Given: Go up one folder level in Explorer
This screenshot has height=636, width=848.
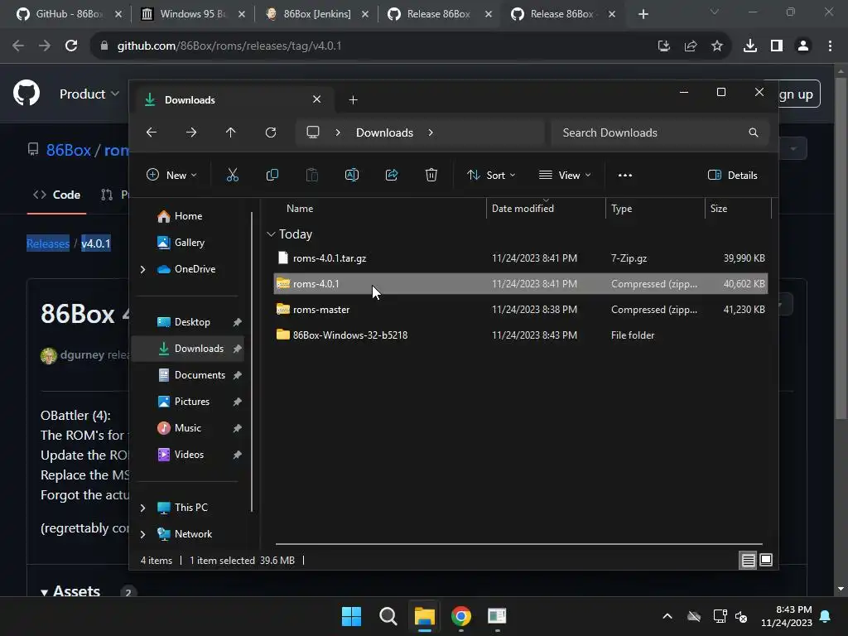Looking at the screenshot, I should 231,132.
